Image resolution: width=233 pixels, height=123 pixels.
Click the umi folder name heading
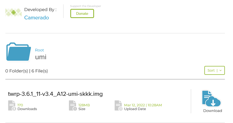41,57
